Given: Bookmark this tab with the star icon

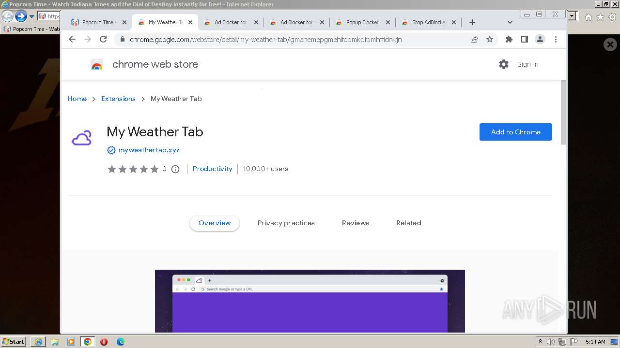Looking at the screenshot, I should 490,39.
